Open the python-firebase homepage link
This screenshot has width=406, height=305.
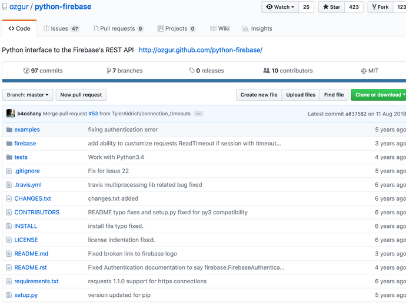pos(201,50)
